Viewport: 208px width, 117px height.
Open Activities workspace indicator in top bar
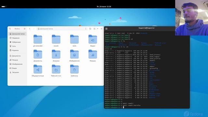tap(4, 6)
